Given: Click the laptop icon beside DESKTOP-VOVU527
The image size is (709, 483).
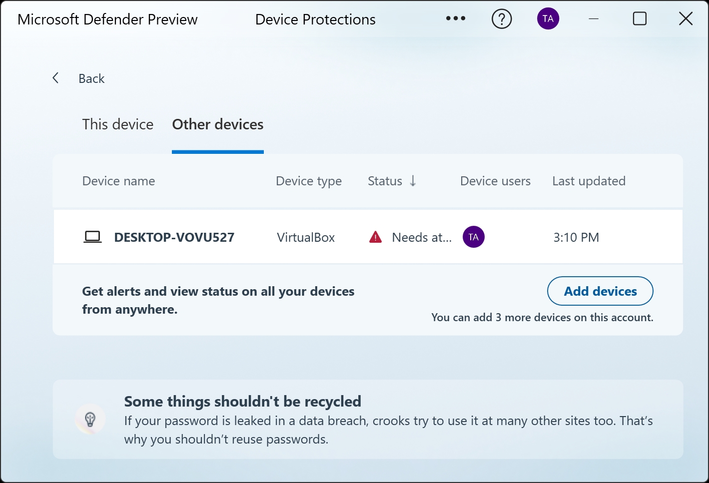Looking at the screenshot, I should (x=92, y=237).
